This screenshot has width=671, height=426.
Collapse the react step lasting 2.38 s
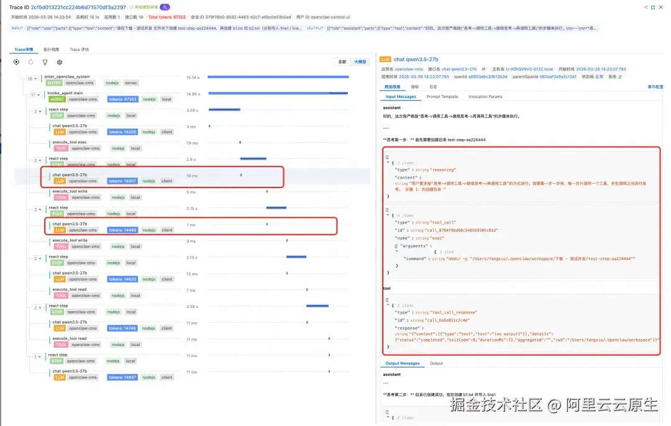[38, 307]
